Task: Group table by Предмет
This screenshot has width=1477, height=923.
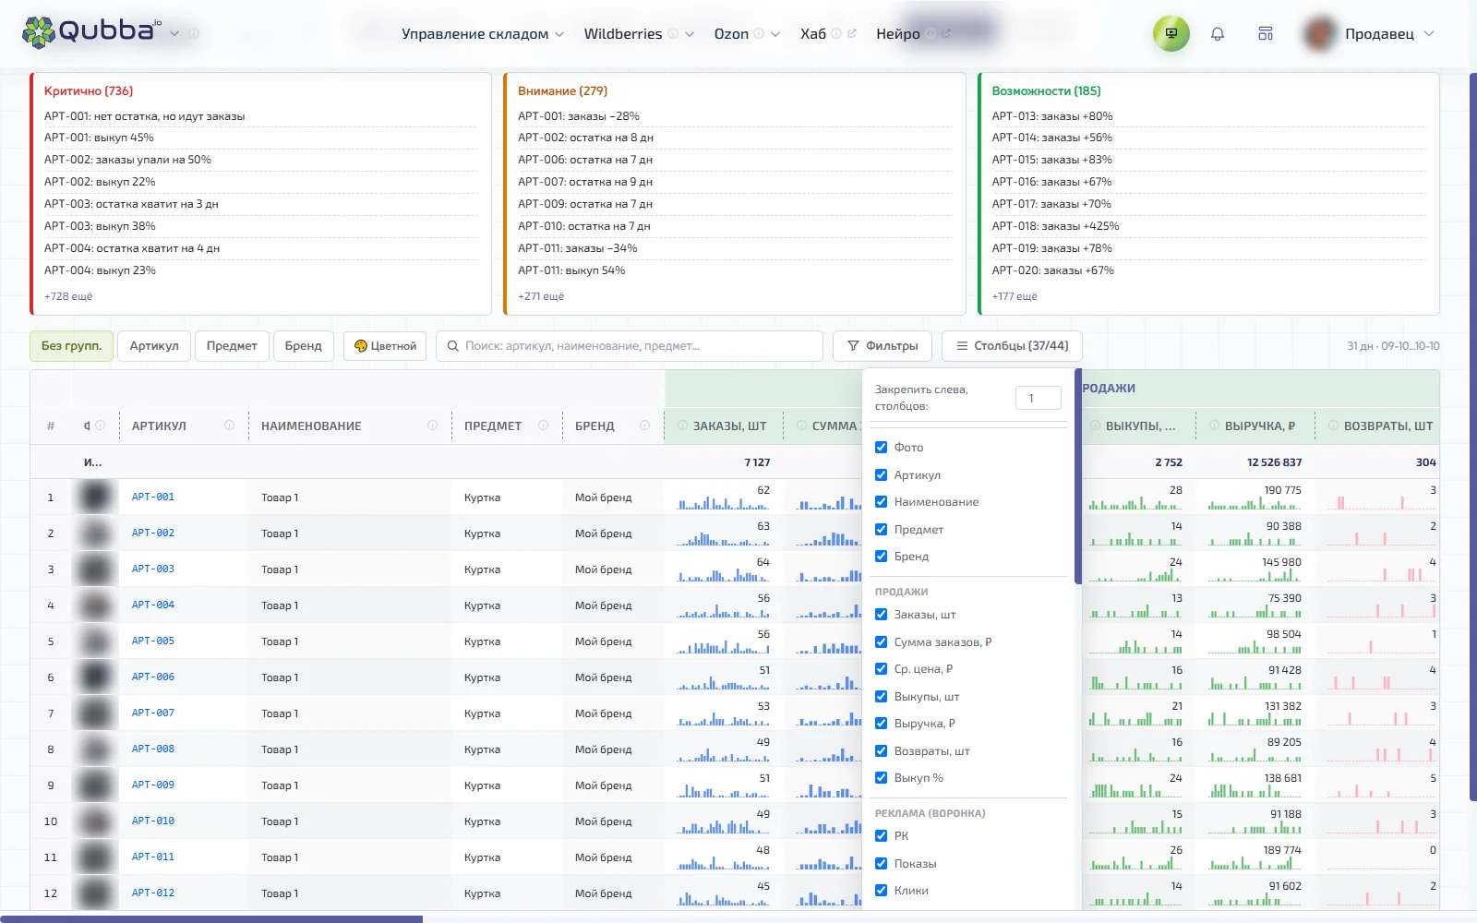Action: pos(232,346)
